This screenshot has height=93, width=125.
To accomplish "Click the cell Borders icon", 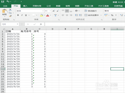I will (33, 15).
